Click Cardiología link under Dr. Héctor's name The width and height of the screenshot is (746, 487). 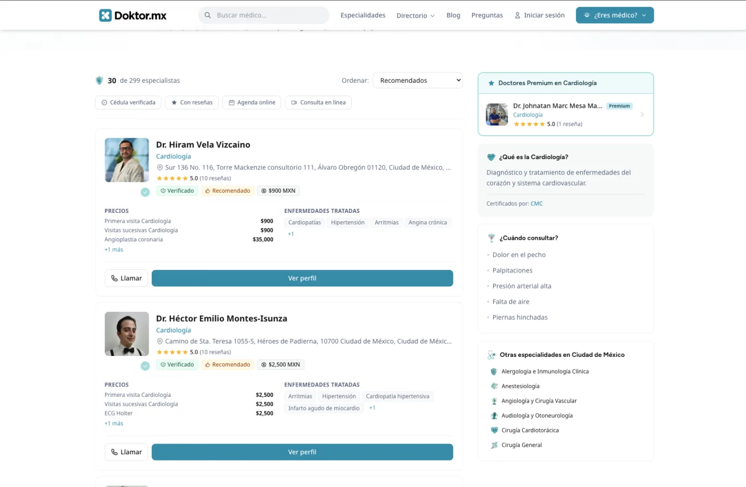tap(174, 331)
